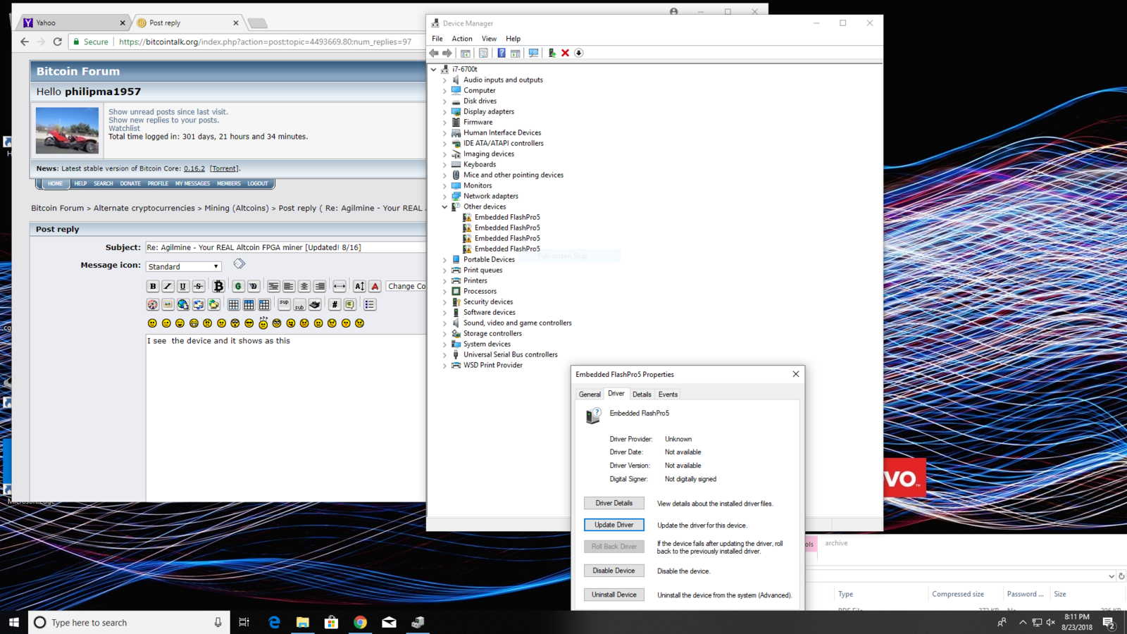
Task: Click the insert email icon
Action: [199, 304]
